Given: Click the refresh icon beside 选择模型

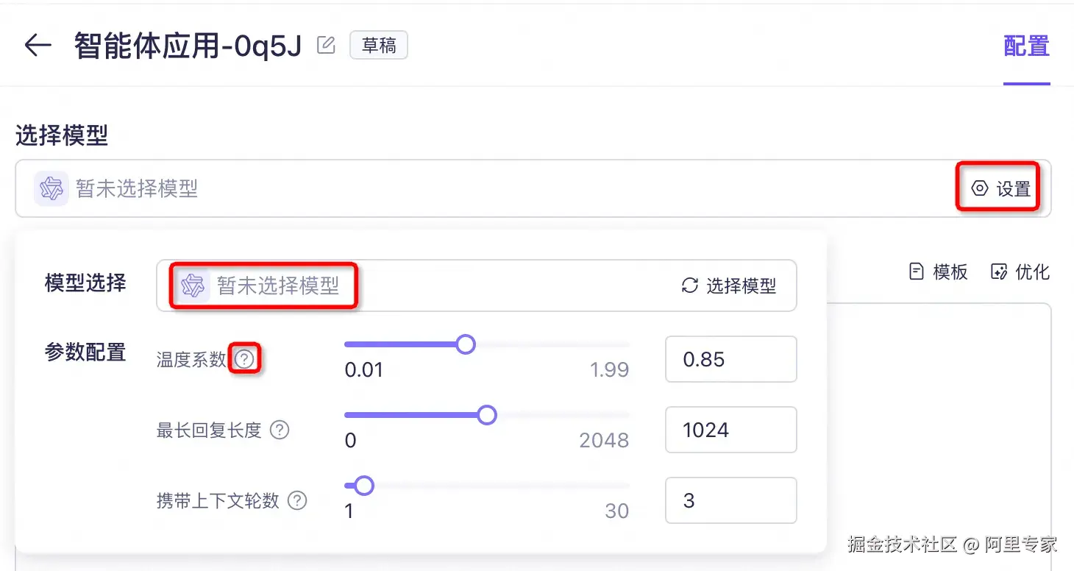Looking at the screenshot, I should (690, 285).
